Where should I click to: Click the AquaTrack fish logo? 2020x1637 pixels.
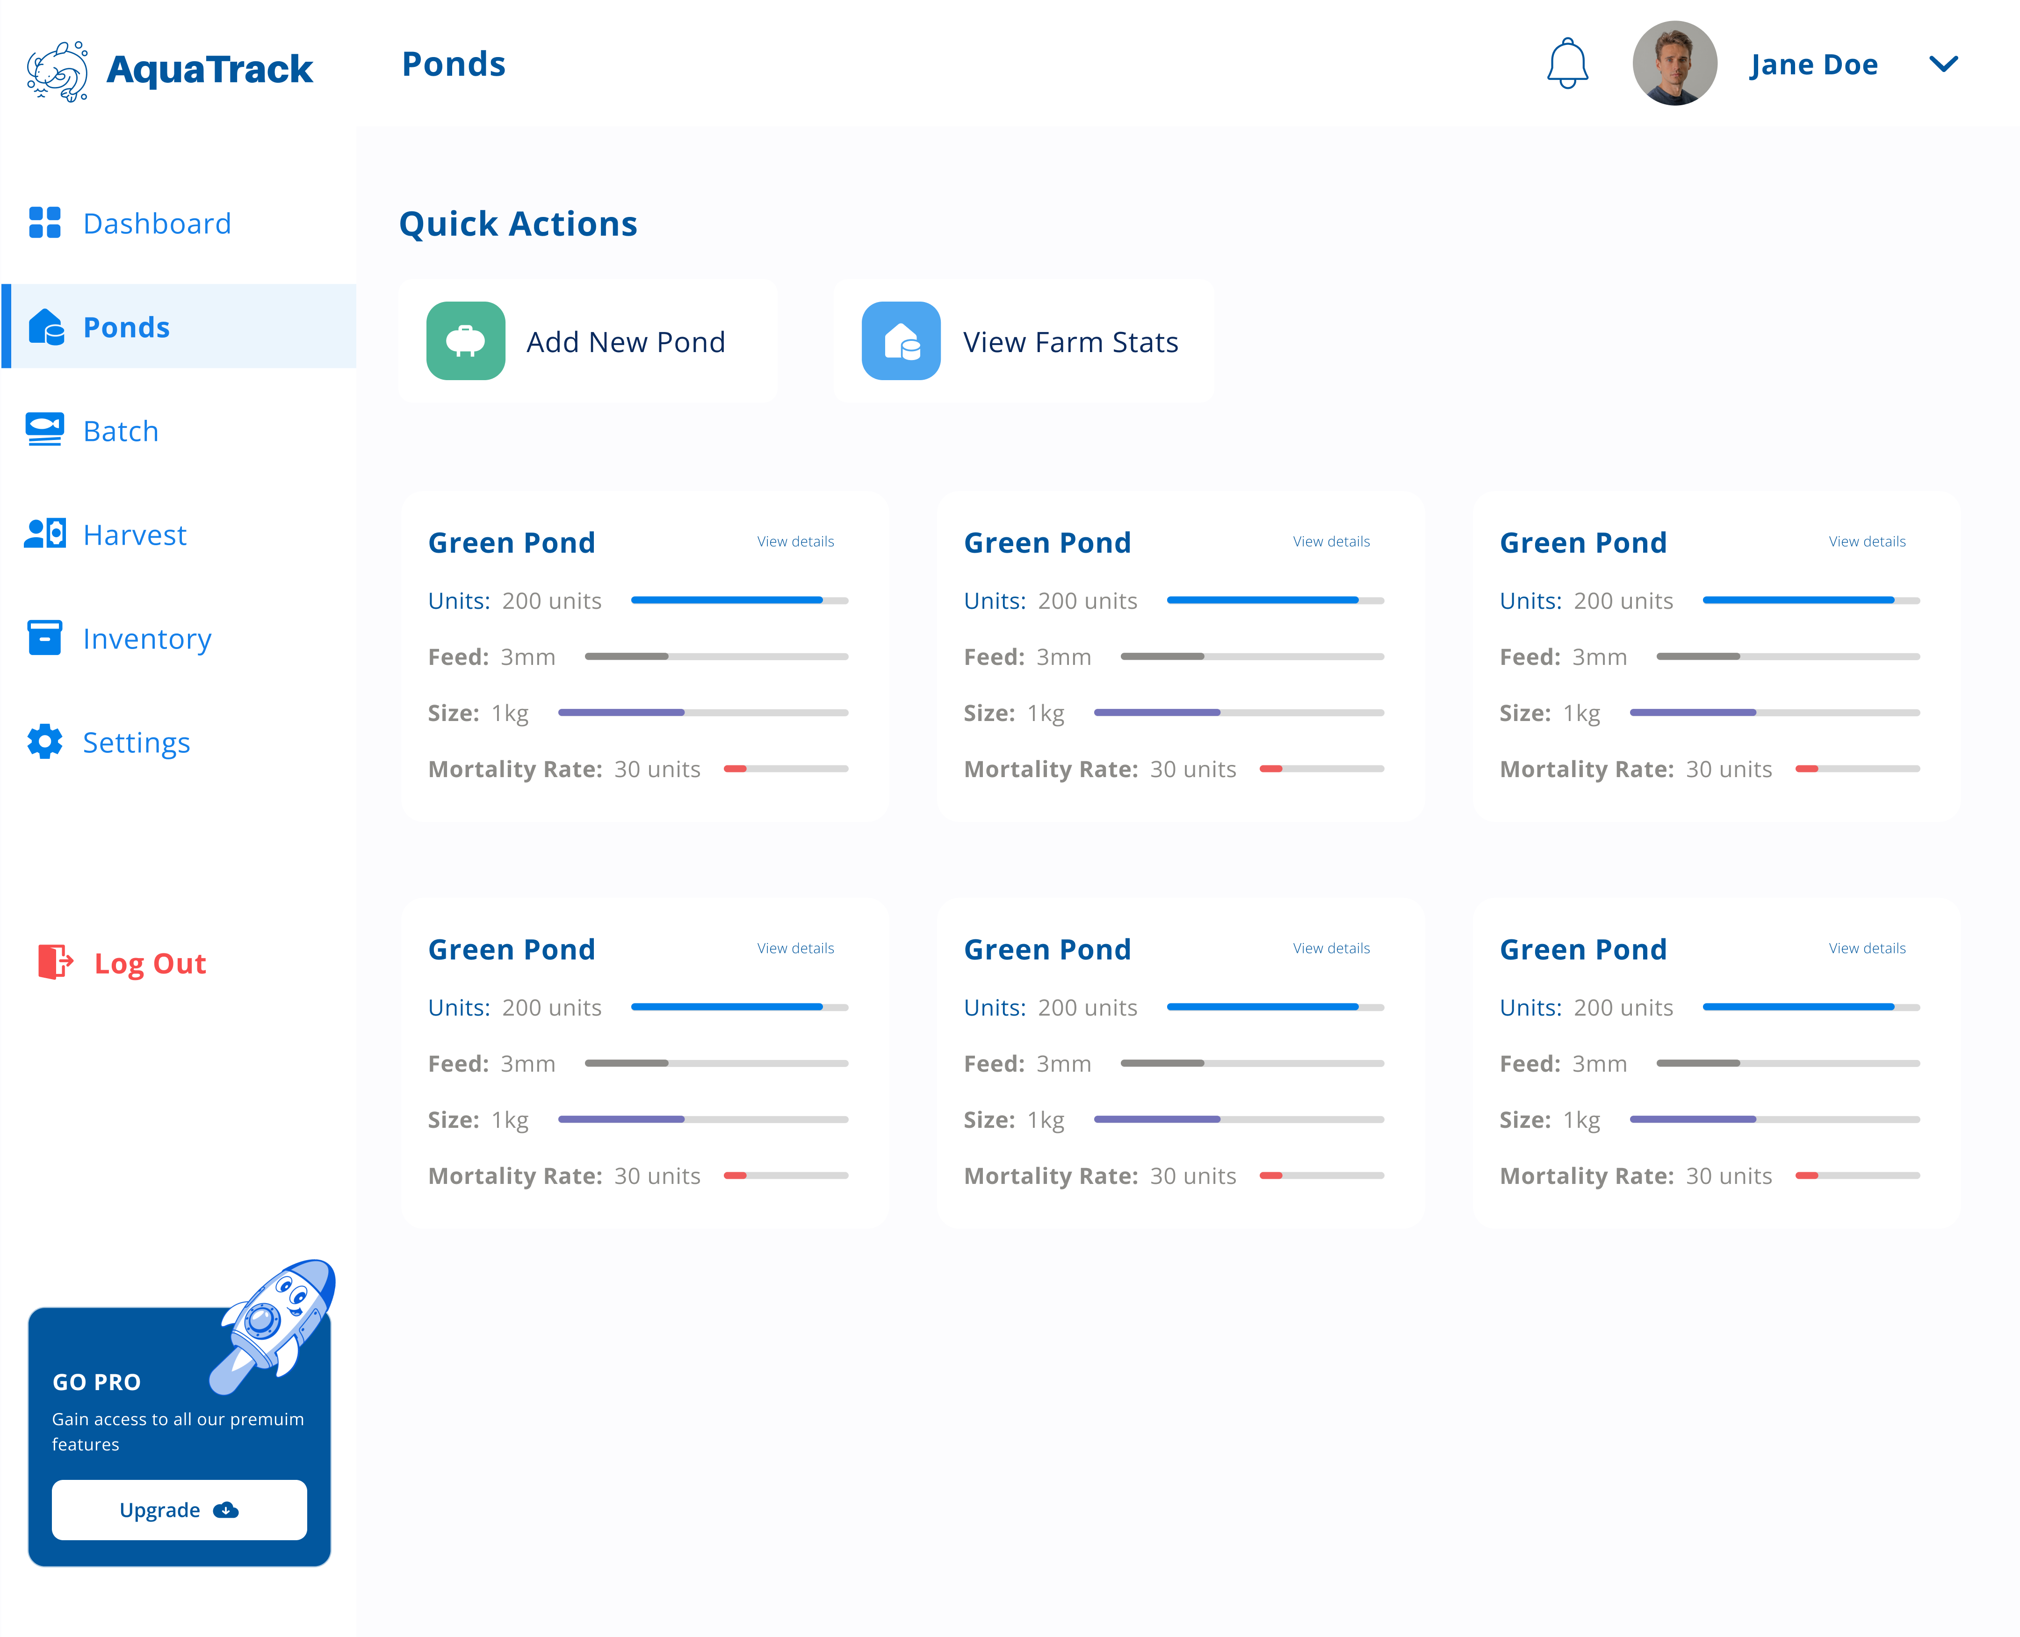[x=58, y=70]
